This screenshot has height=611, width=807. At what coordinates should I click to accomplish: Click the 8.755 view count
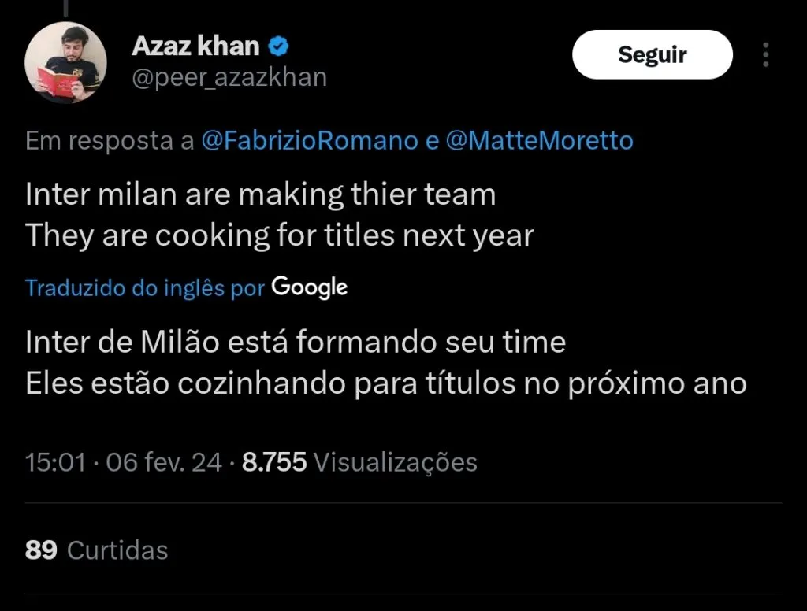tap(274, 462)
